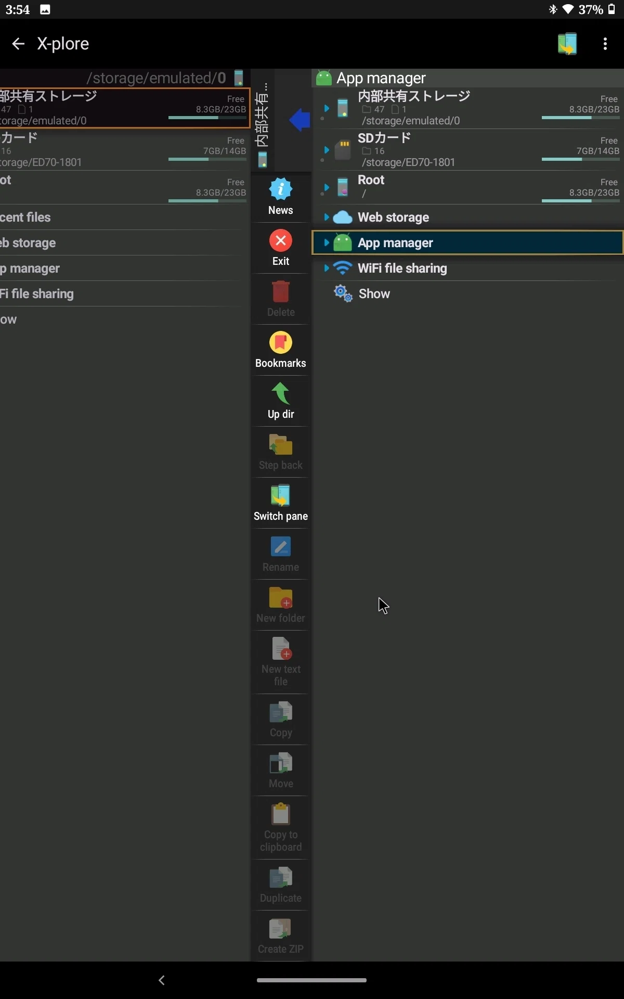Select the WiFi file sharing icon
Viewport: 624px width, 999px height.
(x=343, y=268)
